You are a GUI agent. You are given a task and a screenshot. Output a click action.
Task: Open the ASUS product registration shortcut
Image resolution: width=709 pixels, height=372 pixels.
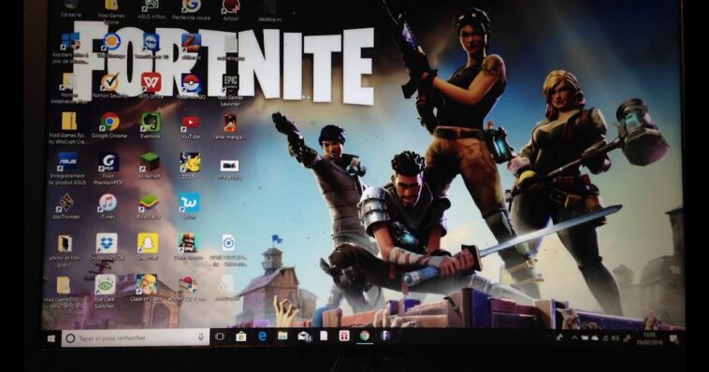coord(67,168)
